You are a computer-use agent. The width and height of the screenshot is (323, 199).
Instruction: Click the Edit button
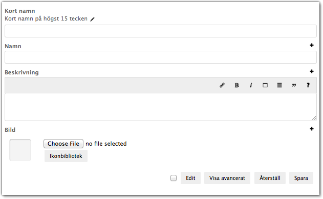pos(190,178)
